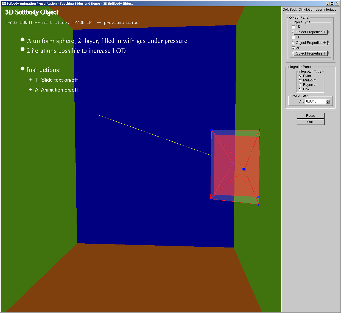Click 'Soft Body Simulation User Interface' heading
This screenshot has height=313, width=341.
[310, 10]
